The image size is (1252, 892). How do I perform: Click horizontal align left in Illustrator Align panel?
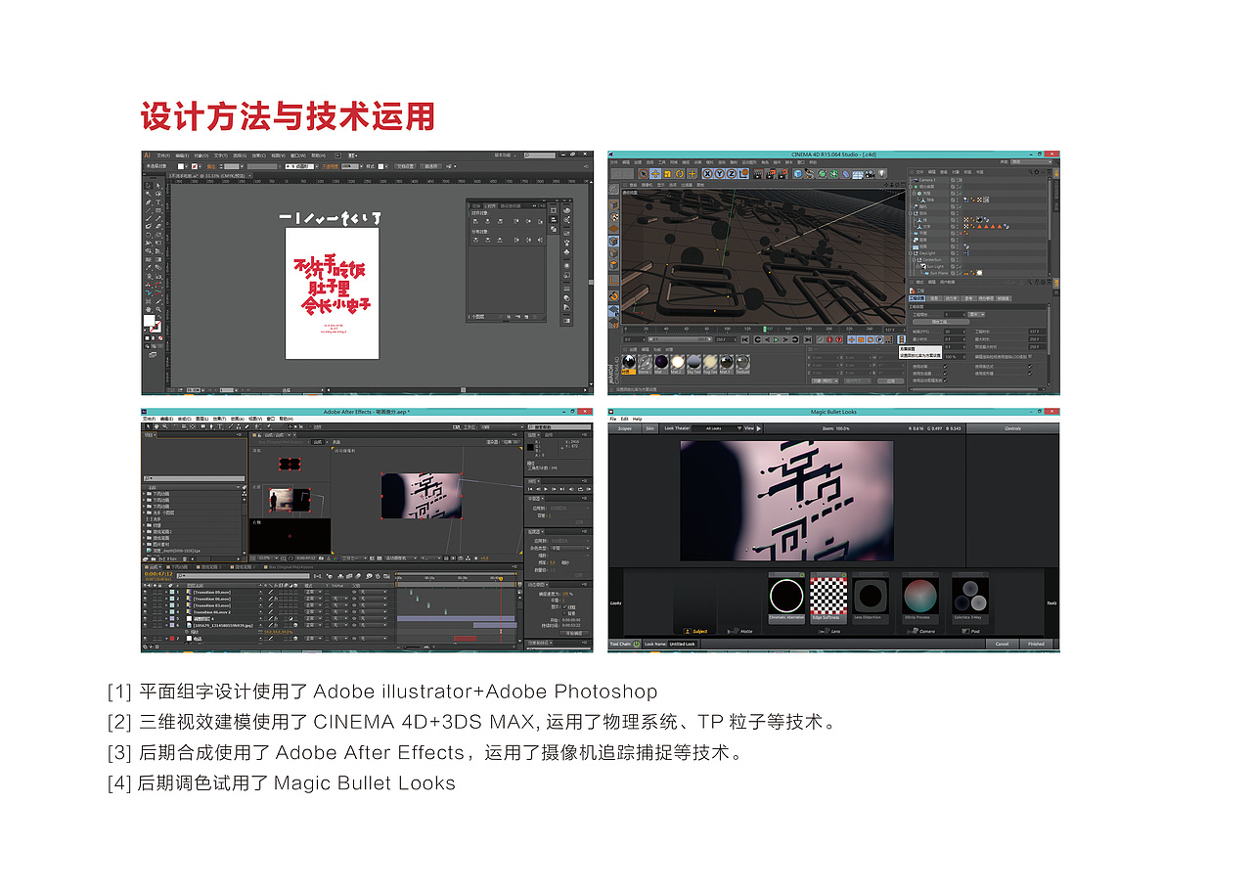pos(475,221)
